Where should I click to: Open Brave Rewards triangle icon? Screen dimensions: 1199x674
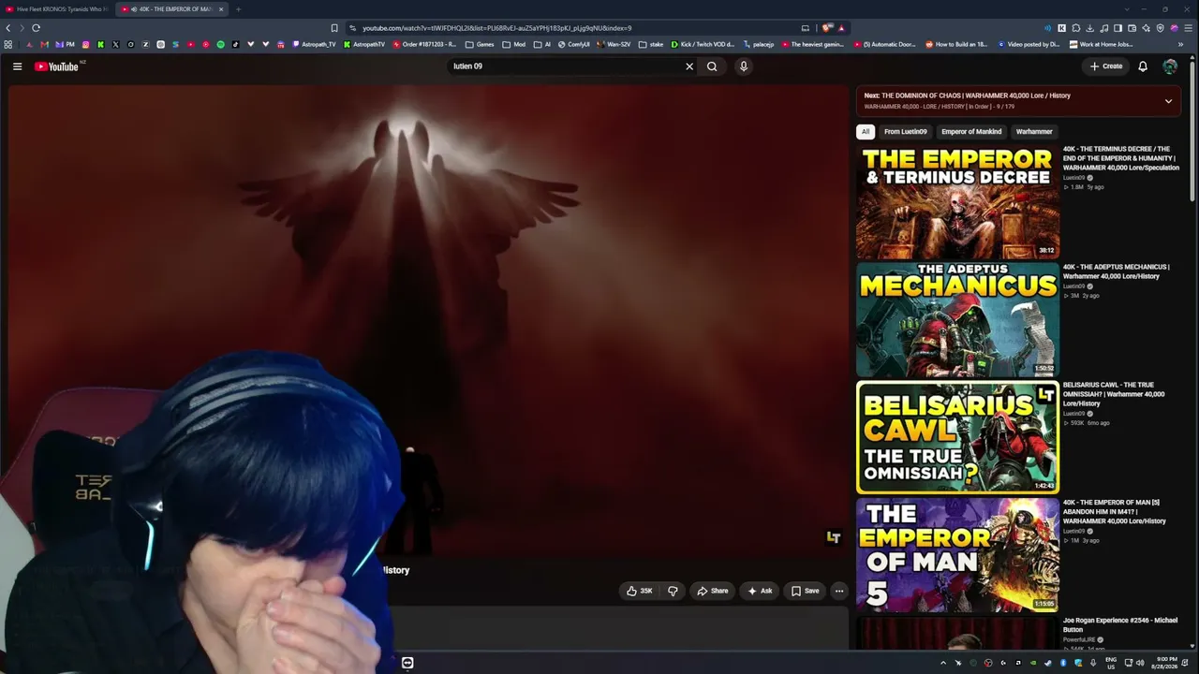[841, 28]
